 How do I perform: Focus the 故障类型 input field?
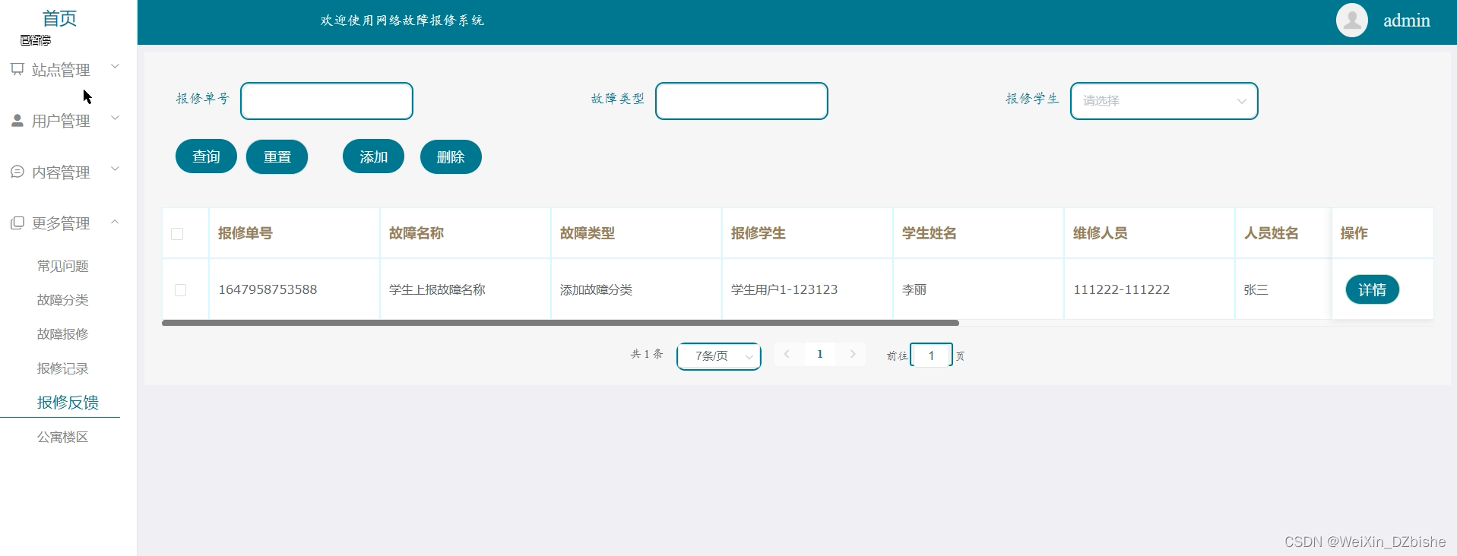click(742, 101)
